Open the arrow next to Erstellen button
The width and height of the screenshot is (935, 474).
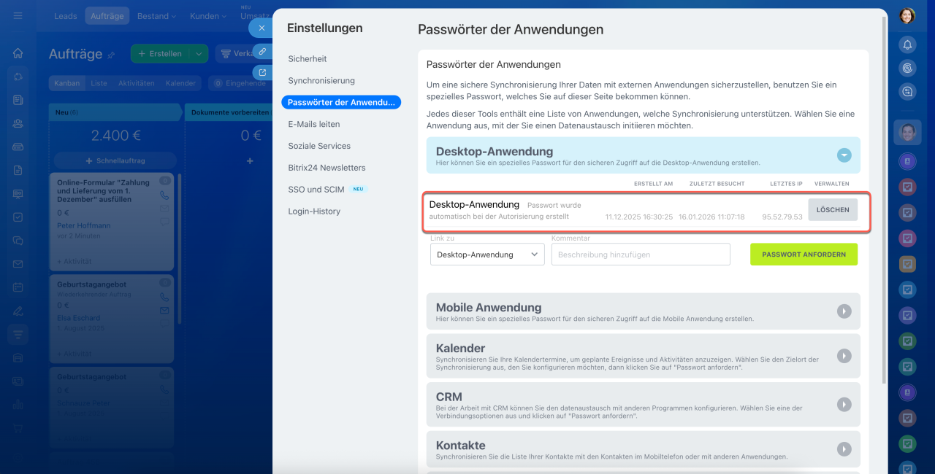(199, 53)
